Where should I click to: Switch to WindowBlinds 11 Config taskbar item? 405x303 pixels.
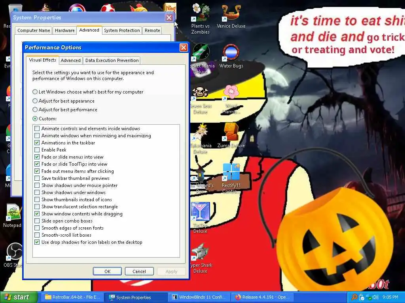200,297
